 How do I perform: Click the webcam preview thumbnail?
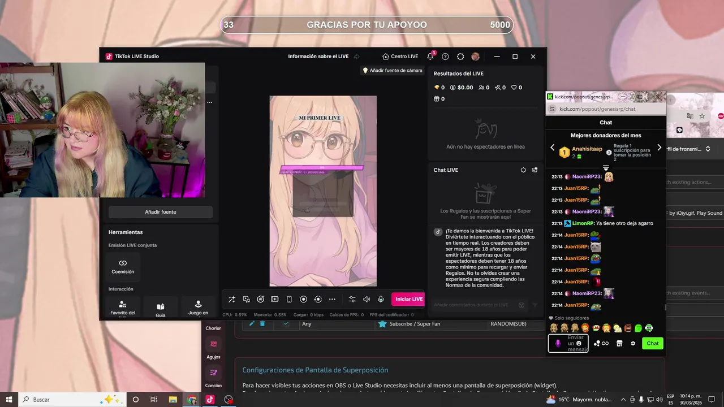tap(102, 129)
